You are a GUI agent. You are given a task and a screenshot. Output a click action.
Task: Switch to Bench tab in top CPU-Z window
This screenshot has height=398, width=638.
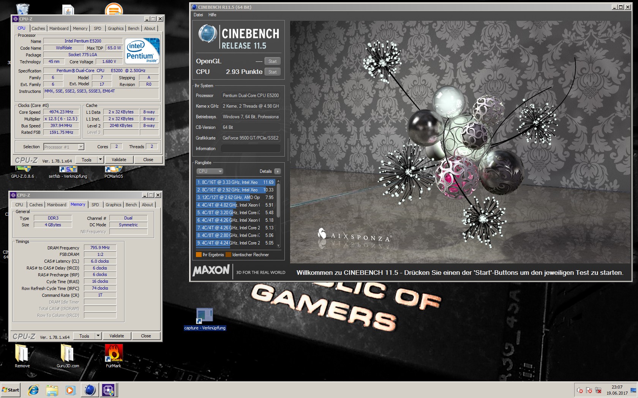tap(133, 28)
